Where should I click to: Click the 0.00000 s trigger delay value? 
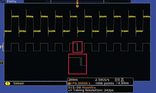82,83
